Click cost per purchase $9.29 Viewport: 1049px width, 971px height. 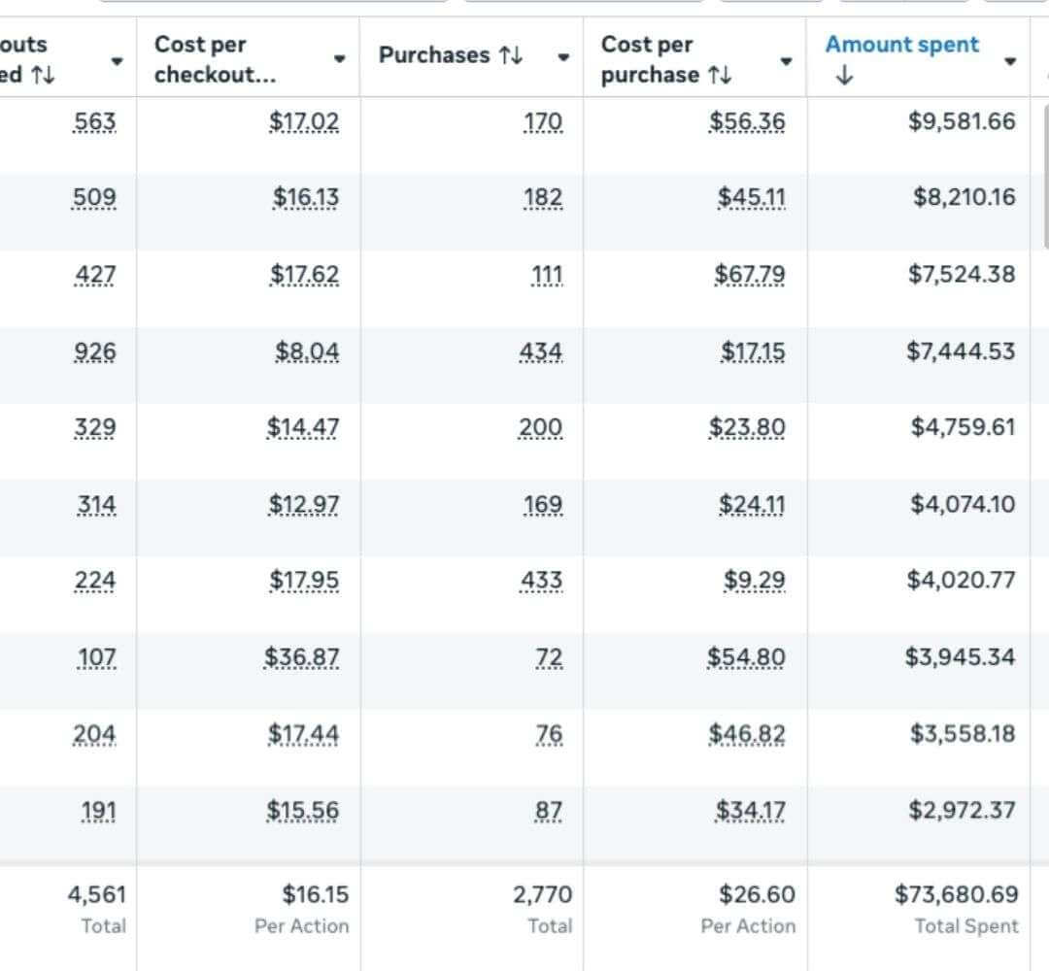pos(754,581)
